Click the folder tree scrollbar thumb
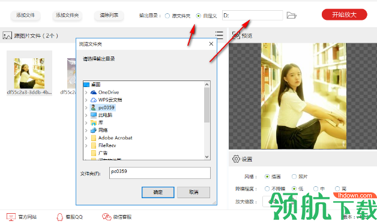This screenshot has height=224, width=377. [x=207, y=105]
